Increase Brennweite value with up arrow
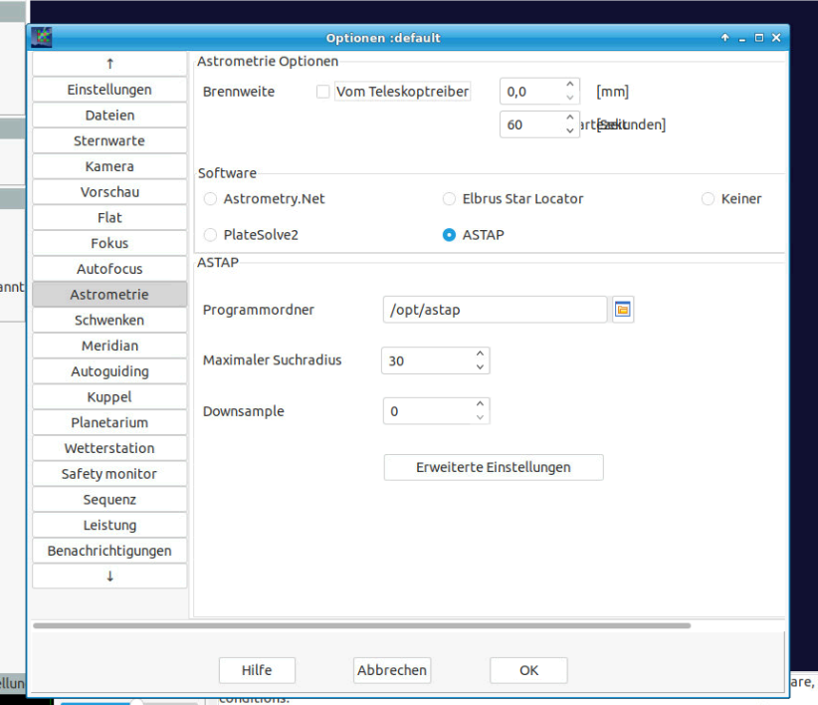 click(x=569, y=85)
